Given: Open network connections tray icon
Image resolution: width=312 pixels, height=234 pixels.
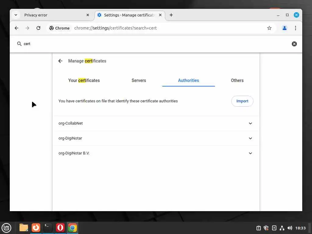Looking at the screenshot, I should tap(282, 228).
